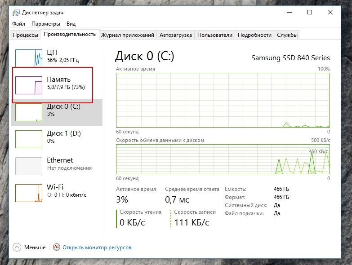Open the Файл menu
This screenshot has width=352, height=265.
click(x=19, y=24)
